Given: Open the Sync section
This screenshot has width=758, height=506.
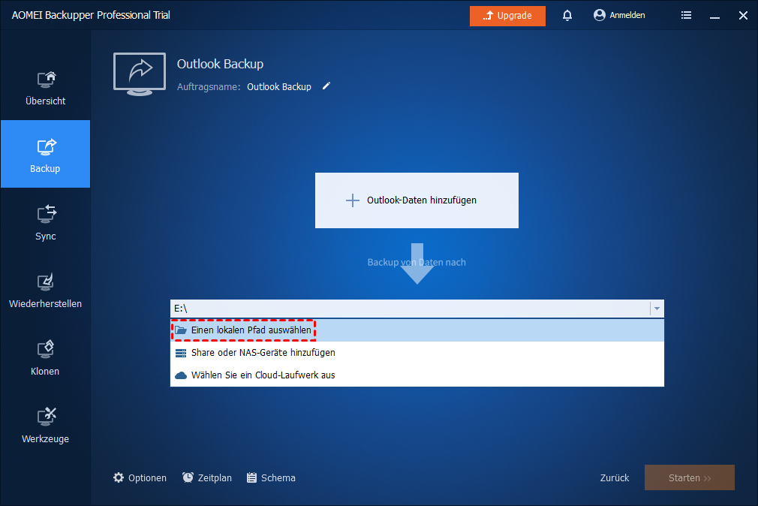Looking at the screenshot, I should (x=46, y=221).
